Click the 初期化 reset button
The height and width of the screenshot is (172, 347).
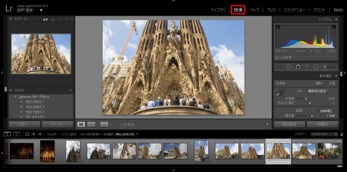pyautogui.click(x=322, y=124)
